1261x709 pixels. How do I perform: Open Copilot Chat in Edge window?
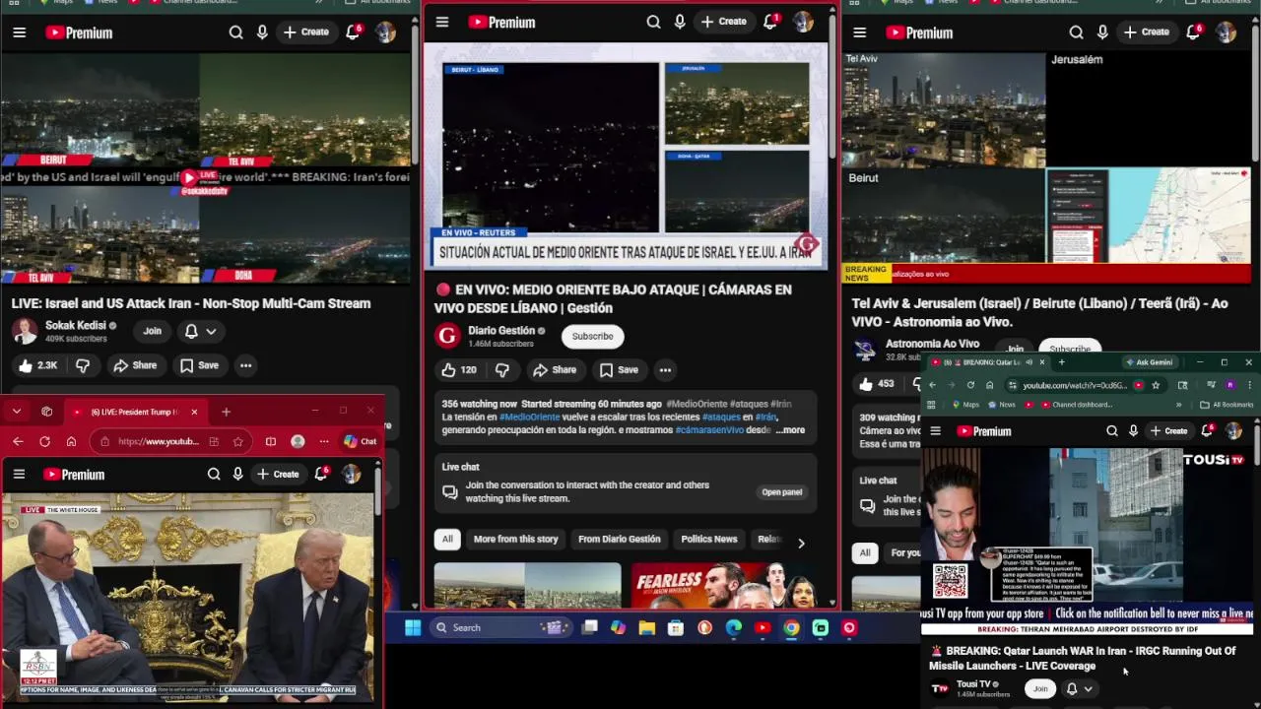coord(361,441)
